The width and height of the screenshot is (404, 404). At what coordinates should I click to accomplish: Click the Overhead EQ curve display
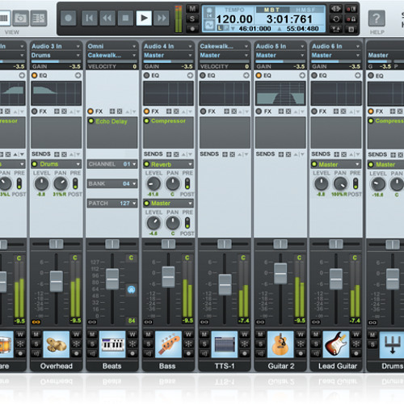pyautogui.click(x=56, y=93)
